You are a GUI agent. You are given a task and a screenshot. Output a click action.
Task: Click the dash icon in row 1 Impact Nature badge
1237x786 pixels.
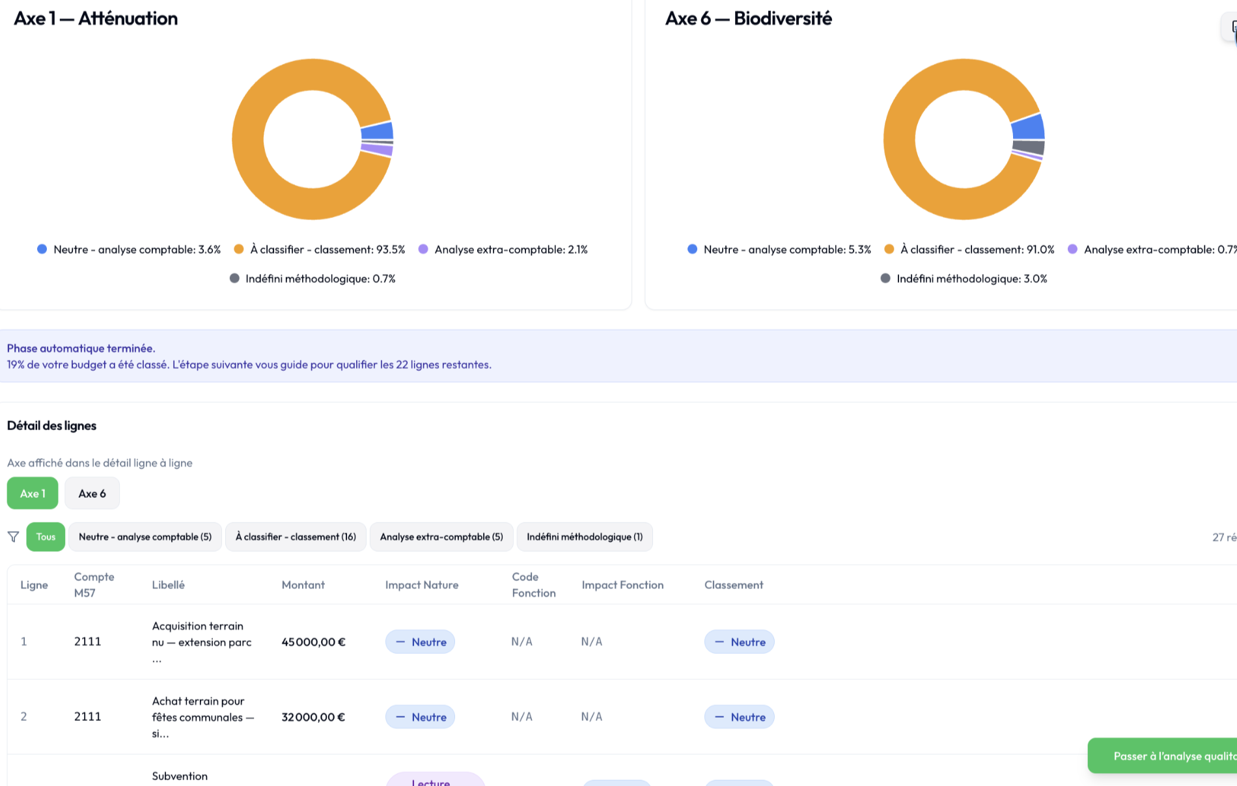coord(400,642)
